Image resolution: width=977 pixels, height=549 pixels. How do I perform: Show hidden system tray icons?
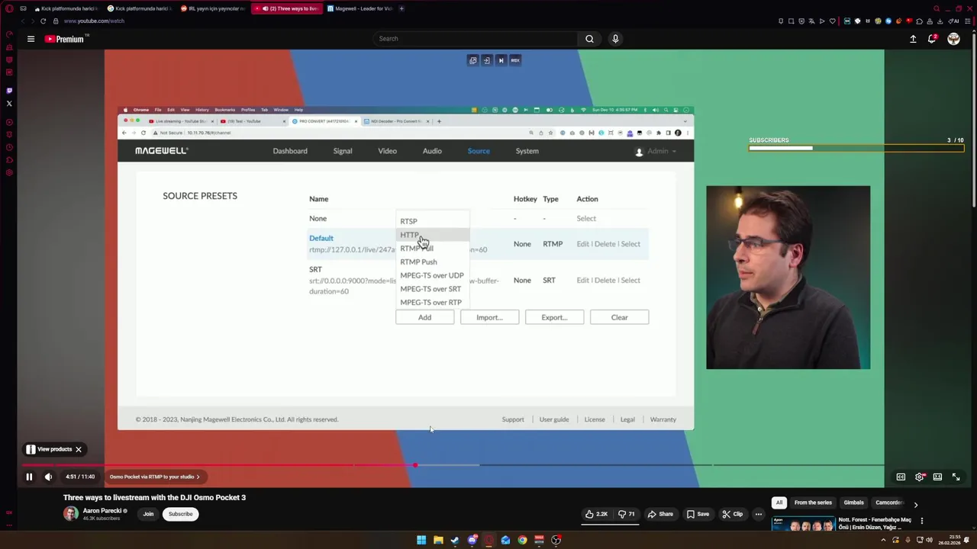883,540
